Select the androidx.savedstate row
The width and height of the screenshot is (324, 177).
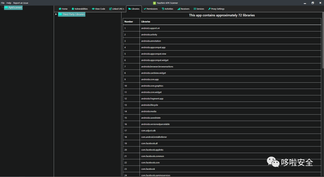tap(222, 118)
